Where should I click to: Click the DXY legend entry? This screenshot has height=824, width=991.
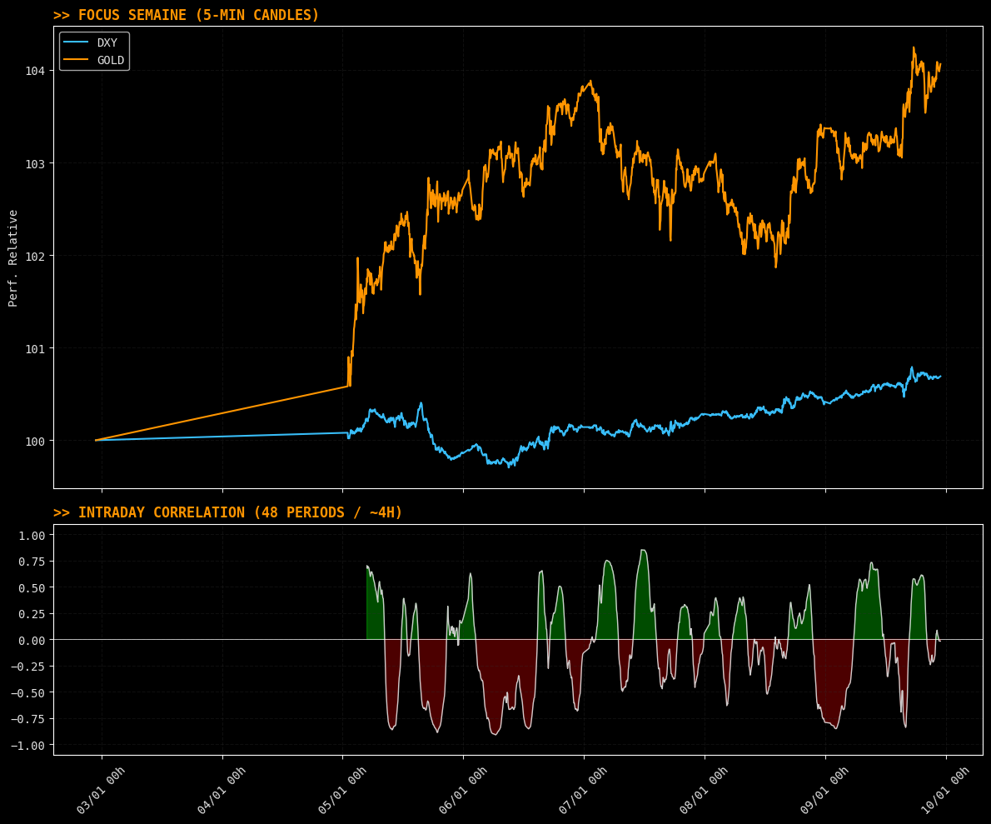pos(91,42)
